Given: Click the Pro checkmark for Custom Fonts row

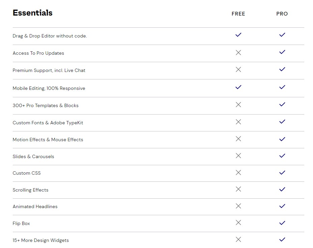Looking at the screenshot, I should coord(282,122).
